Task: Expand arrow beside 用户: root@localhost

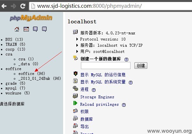Action: tap(77, 51)
